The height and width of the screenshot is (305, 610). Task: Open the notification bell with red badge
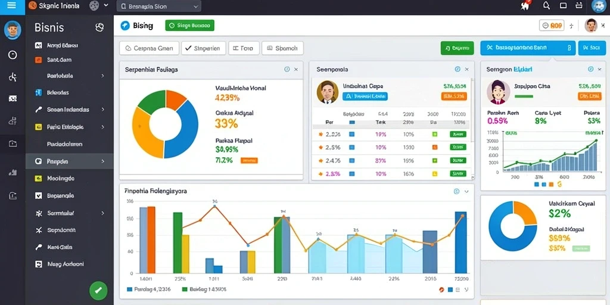(525, 5)
